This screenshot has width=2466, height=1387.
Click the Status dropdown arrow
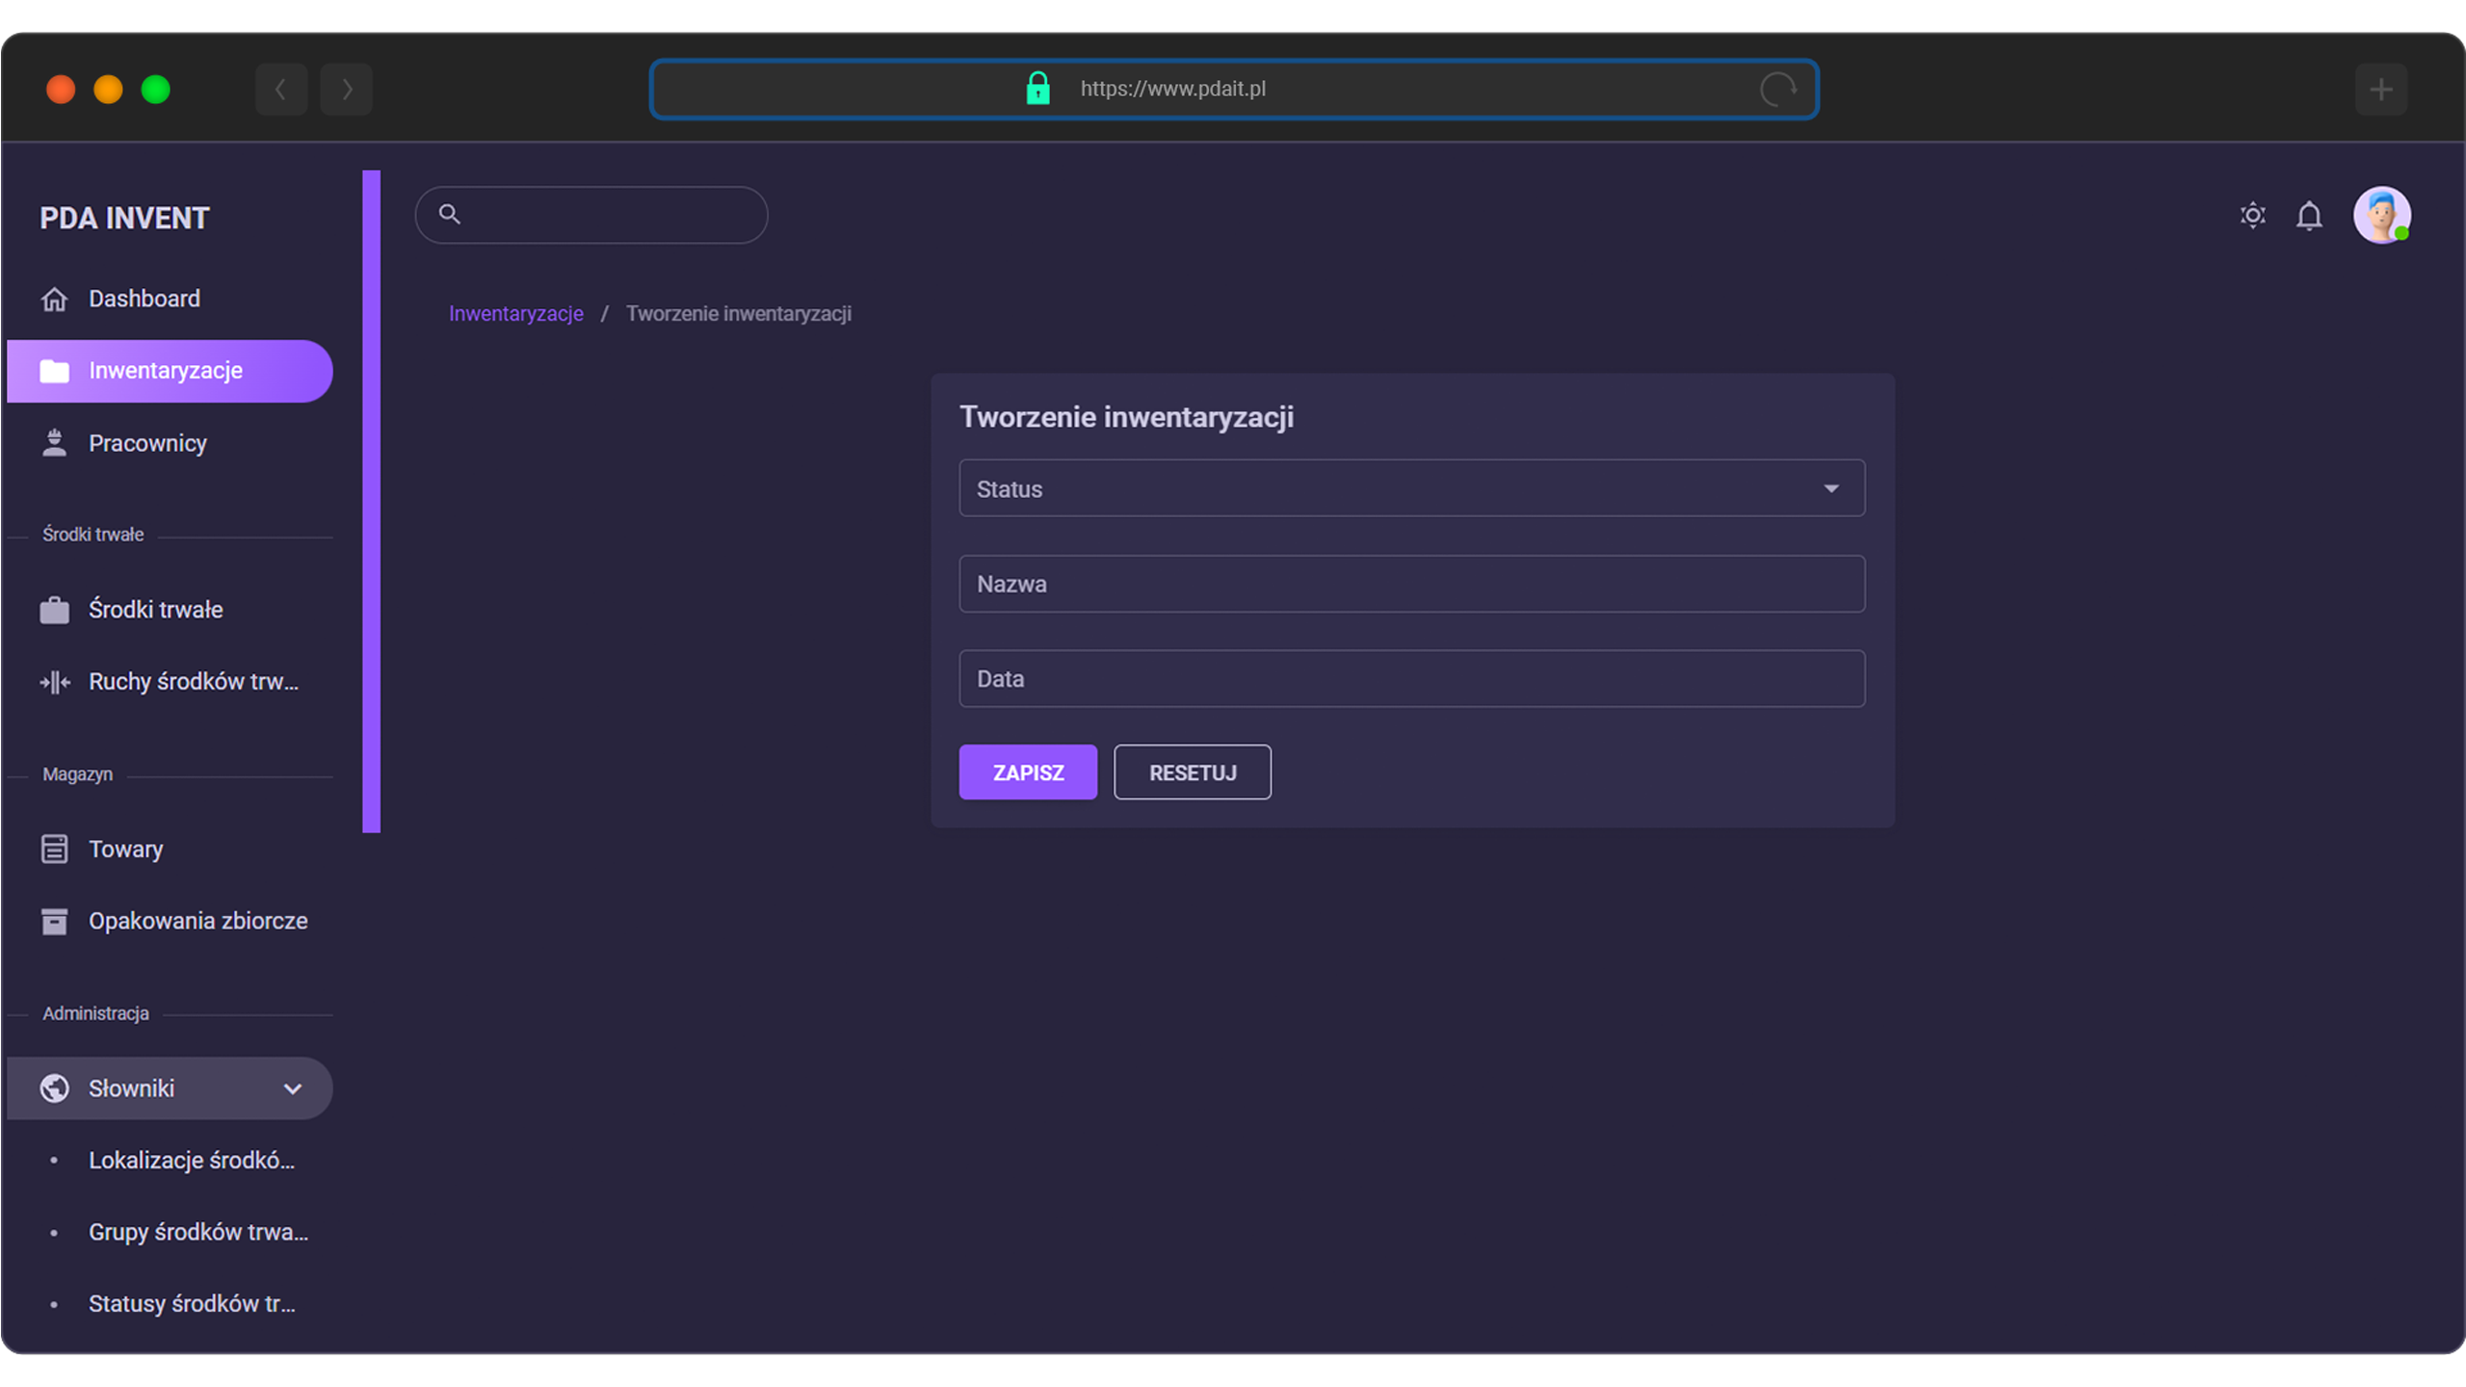tap(1831, 488)
